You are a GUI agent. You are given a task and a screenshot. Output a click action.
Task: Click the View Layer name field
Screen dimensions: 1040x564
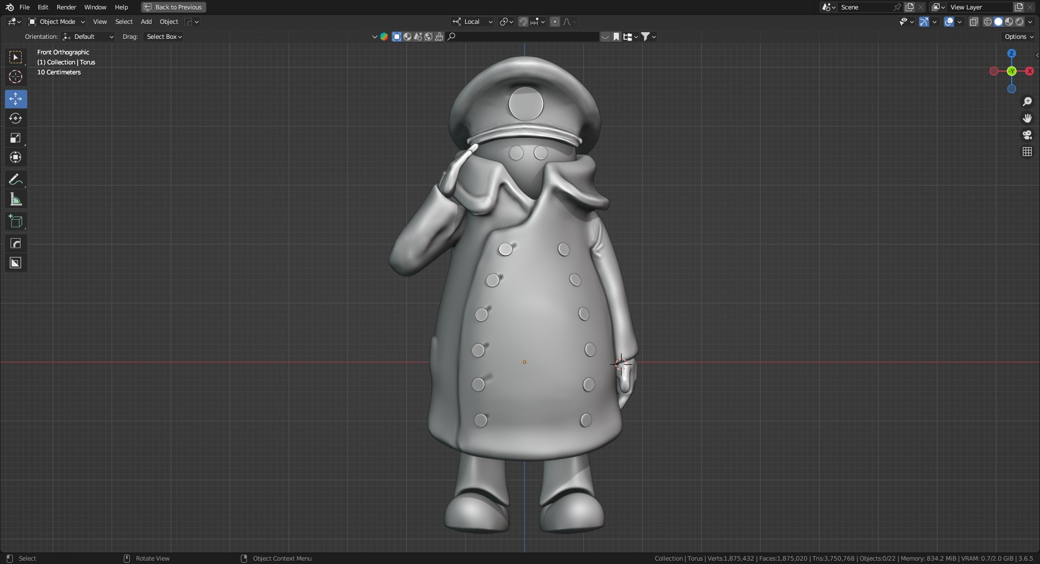pyautogui.click(x=980, y=7)
